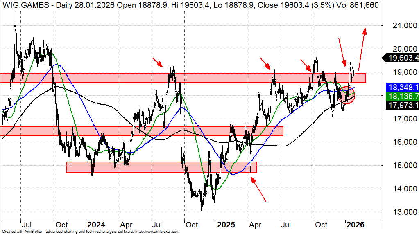Click the red arrow pointing down at January 2026

pyautogui.click(x=342, y=52)
